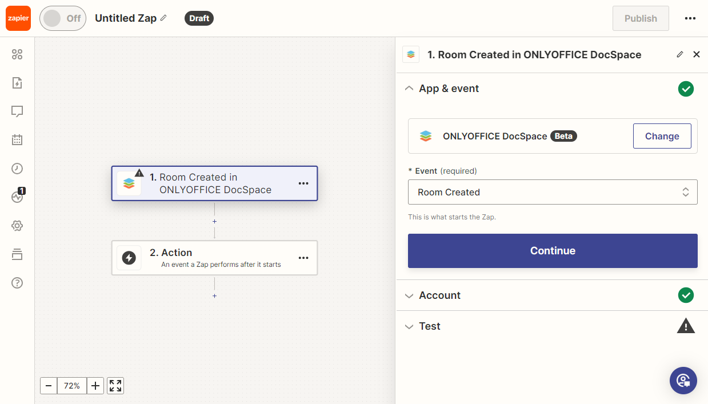Open the status icon with badge 1
The height and width of the screenshot is (404, 708).
tap(17, 197)
